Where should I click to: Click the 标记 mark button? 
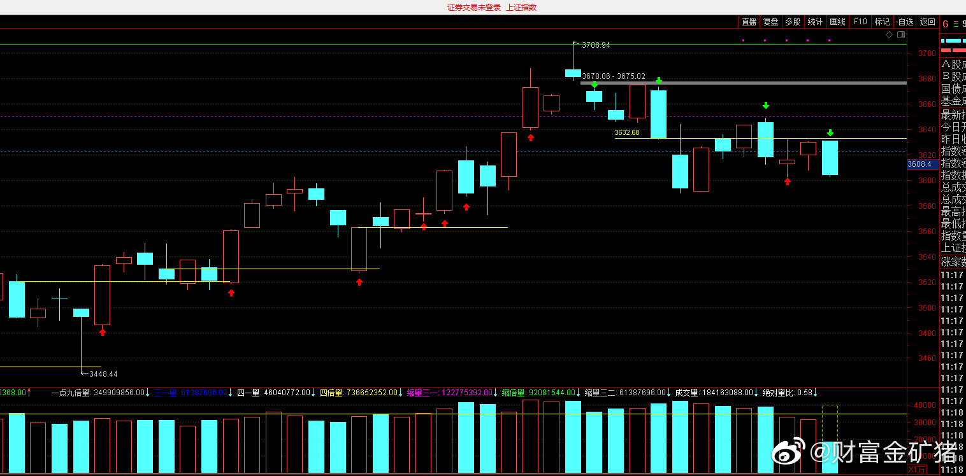(882, 22)
